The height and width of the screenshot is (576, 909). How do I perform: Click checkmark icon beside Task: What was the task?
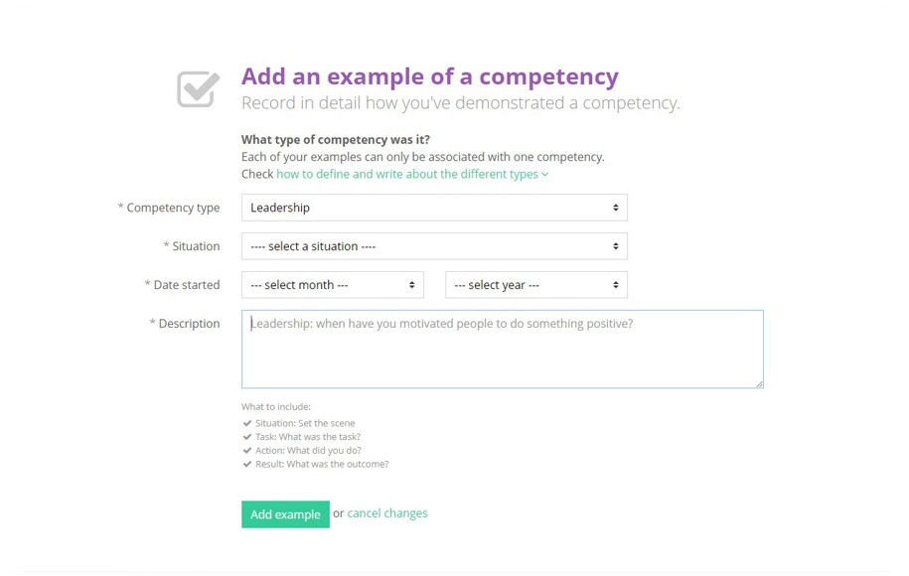tap(247, 437)
